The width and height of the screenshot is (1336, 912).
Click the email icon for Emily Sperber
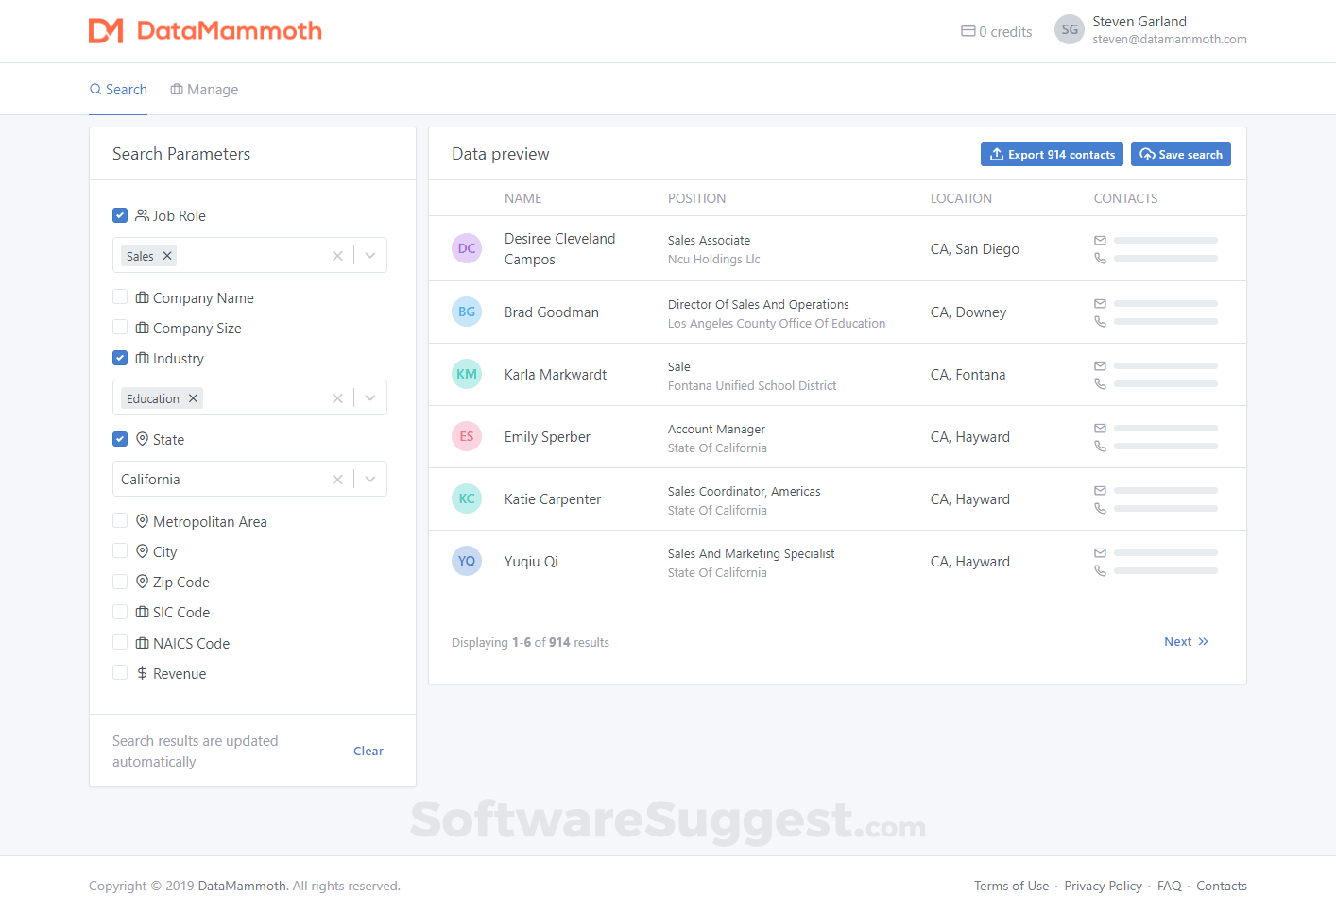click(x=1100, y=428)
